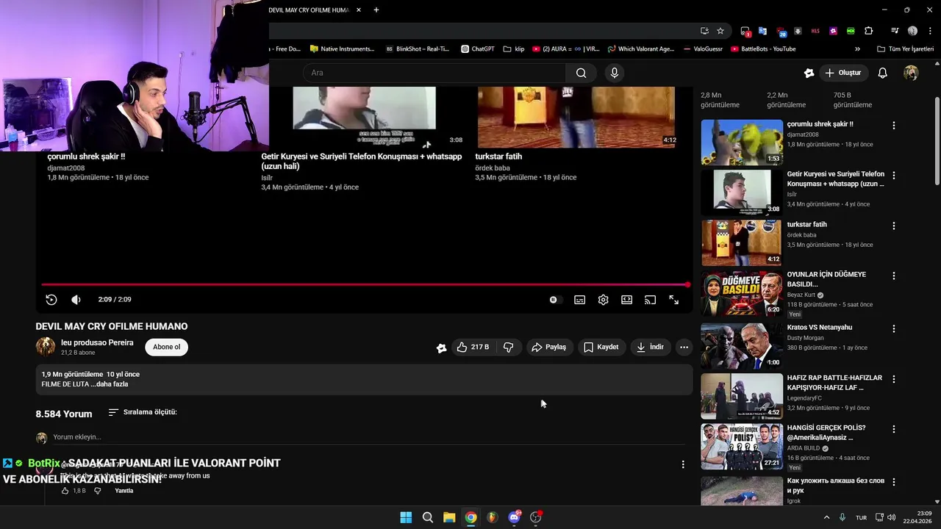This screenshot has height=529, width=941.
Task: Close the DEVIL MAY CRY browser tab
Action: (359, 10)
